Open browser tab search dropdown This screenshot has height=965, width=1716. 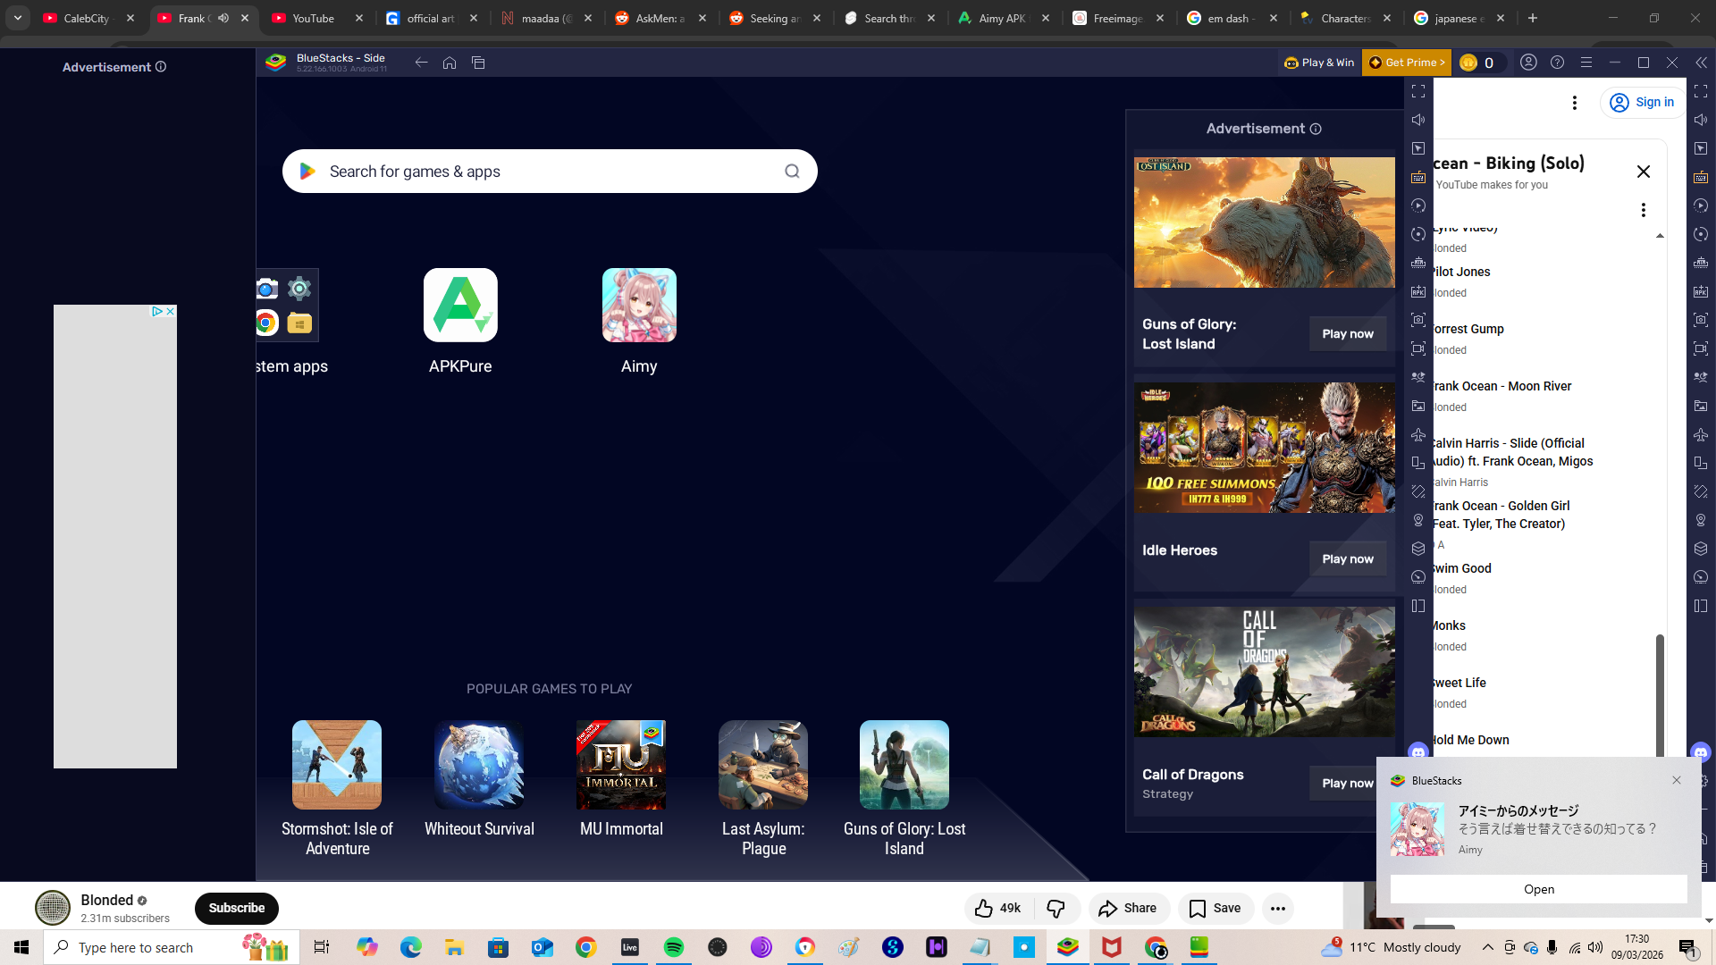coord(17,18)
